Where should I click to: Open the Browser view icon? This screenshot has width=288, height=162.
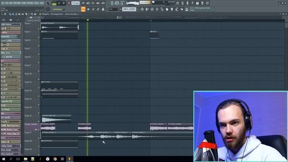pyautogui.click(x=162, y=9)
